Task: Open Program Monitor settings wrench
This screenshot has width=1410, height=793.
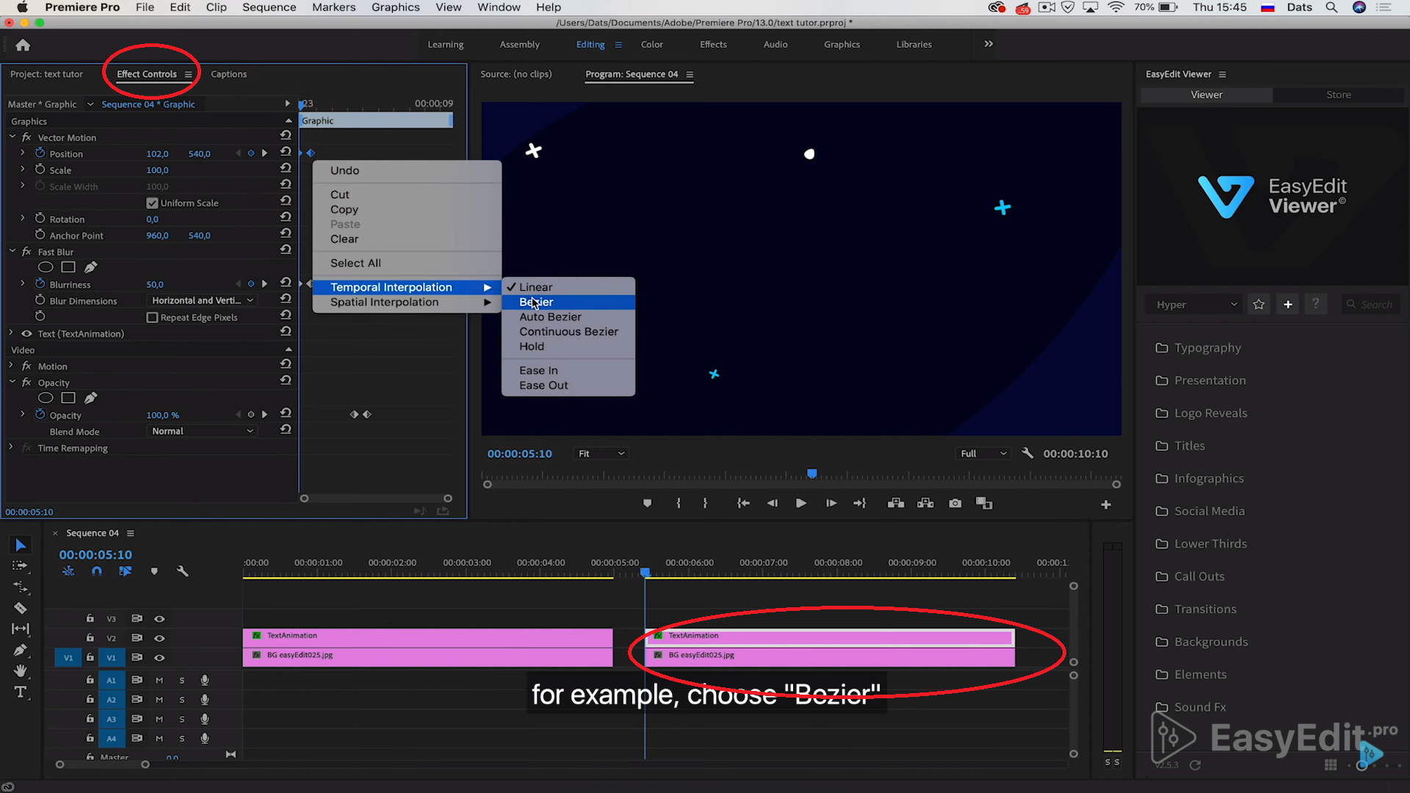Action: point(1027,453)
